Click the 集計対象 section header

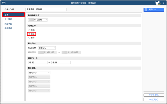pos(84,68)
